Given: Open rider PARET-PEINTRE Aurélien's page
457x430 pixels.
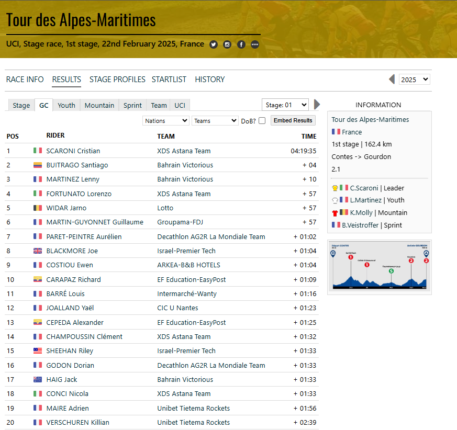Looking at the screenshot, I should pyautogui.click(x=84, y=236).
